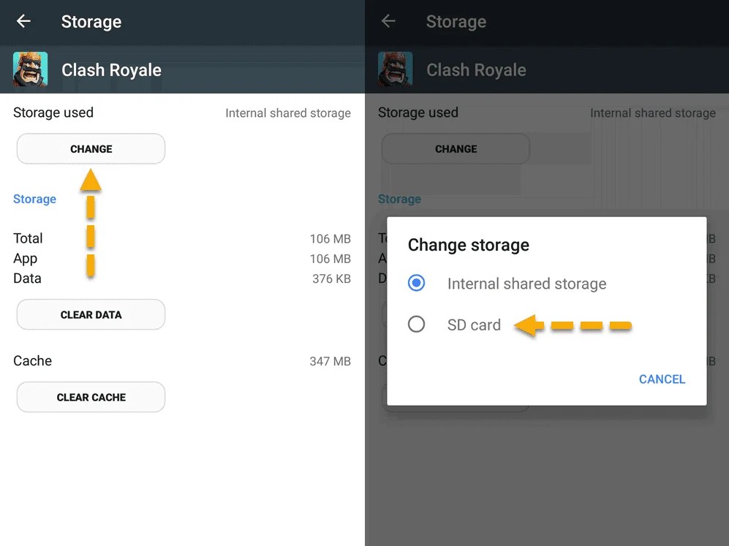Tap the CHANGE button
The height and width of the screenshot is (546, 729).
pyautogui.click(x=90, y=148)
